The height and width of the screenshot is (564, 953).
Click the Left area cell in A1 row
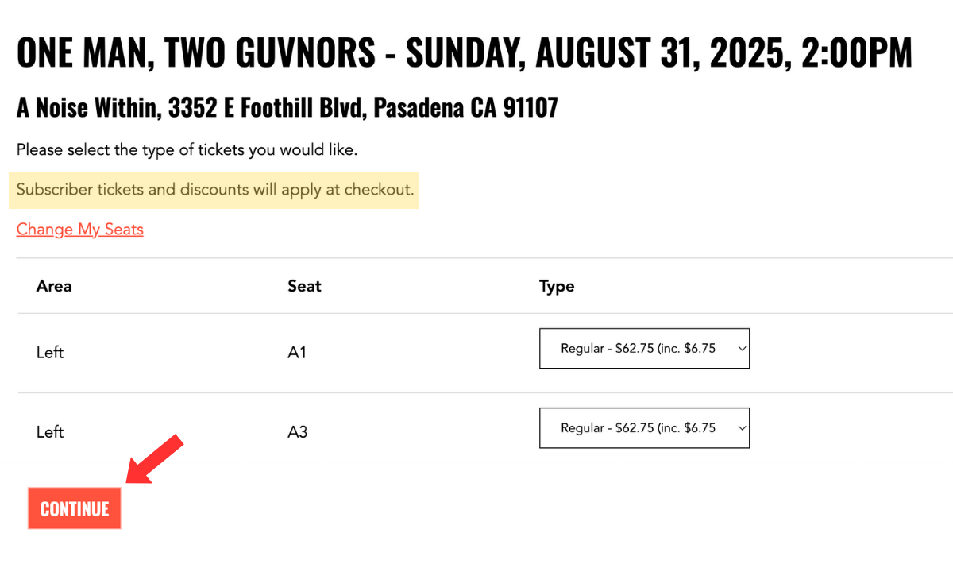point(50,353)
